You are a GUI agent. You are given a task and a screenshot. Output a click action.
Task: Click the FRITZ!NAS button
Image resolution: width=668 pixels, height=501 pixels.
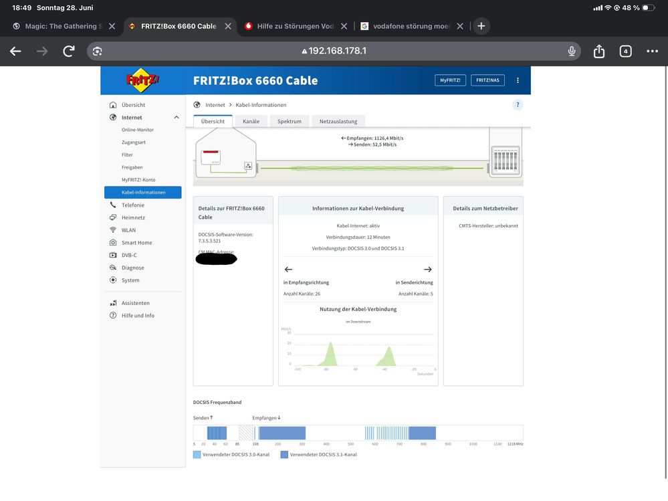point(487,80)
